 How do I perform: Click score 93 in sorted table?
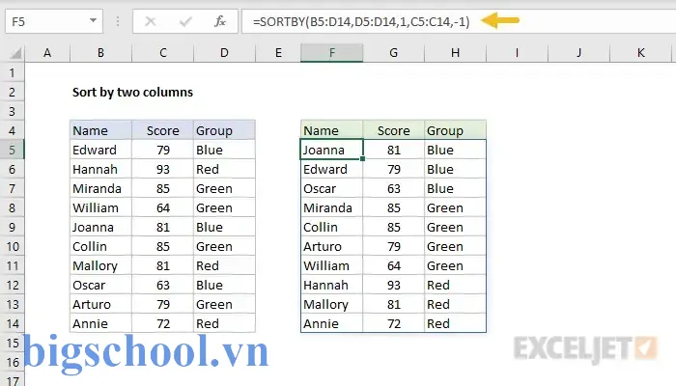(x=394, y=286)
